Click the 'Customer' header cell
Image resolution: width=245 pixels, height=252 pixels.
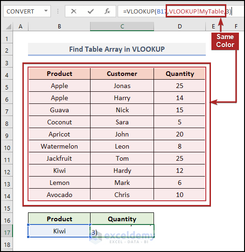coord(122,74)
